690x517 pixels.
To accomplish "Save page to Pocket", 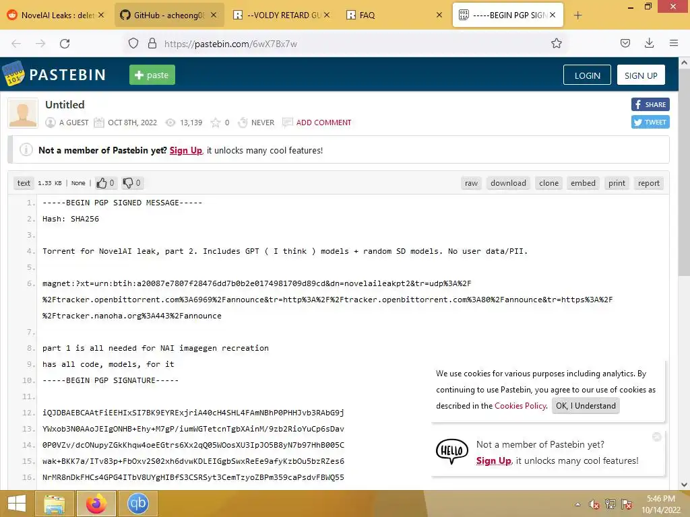I will (625, 44).
